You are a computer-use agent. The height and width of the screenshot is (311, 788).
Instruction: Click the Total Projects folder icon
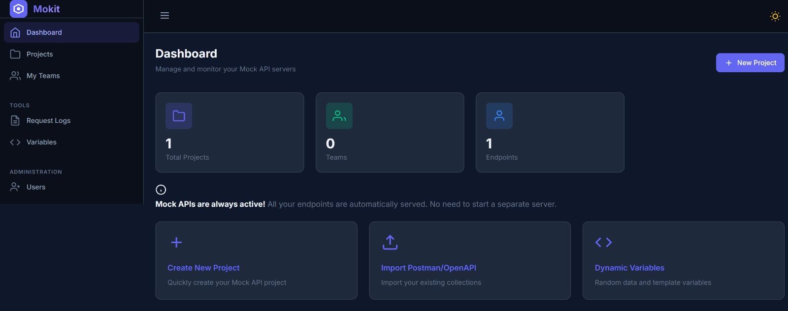[x=179, y=116]
